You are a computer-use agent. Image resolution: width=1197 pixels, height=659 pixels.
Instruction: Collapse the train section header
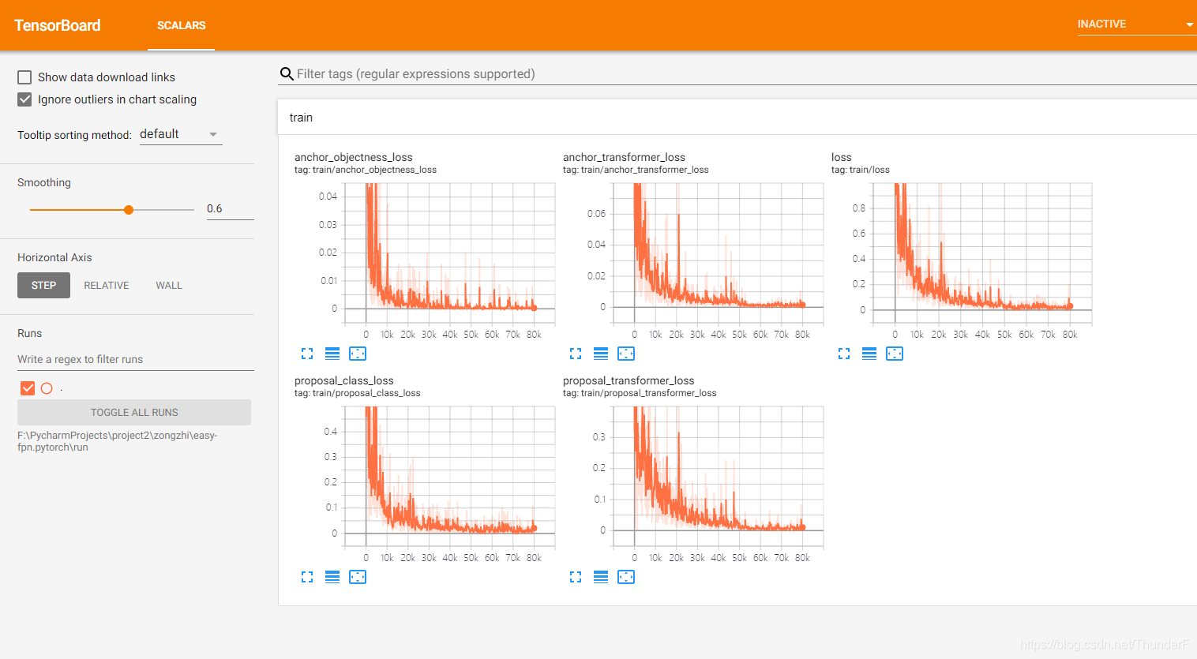coord(737,118)
